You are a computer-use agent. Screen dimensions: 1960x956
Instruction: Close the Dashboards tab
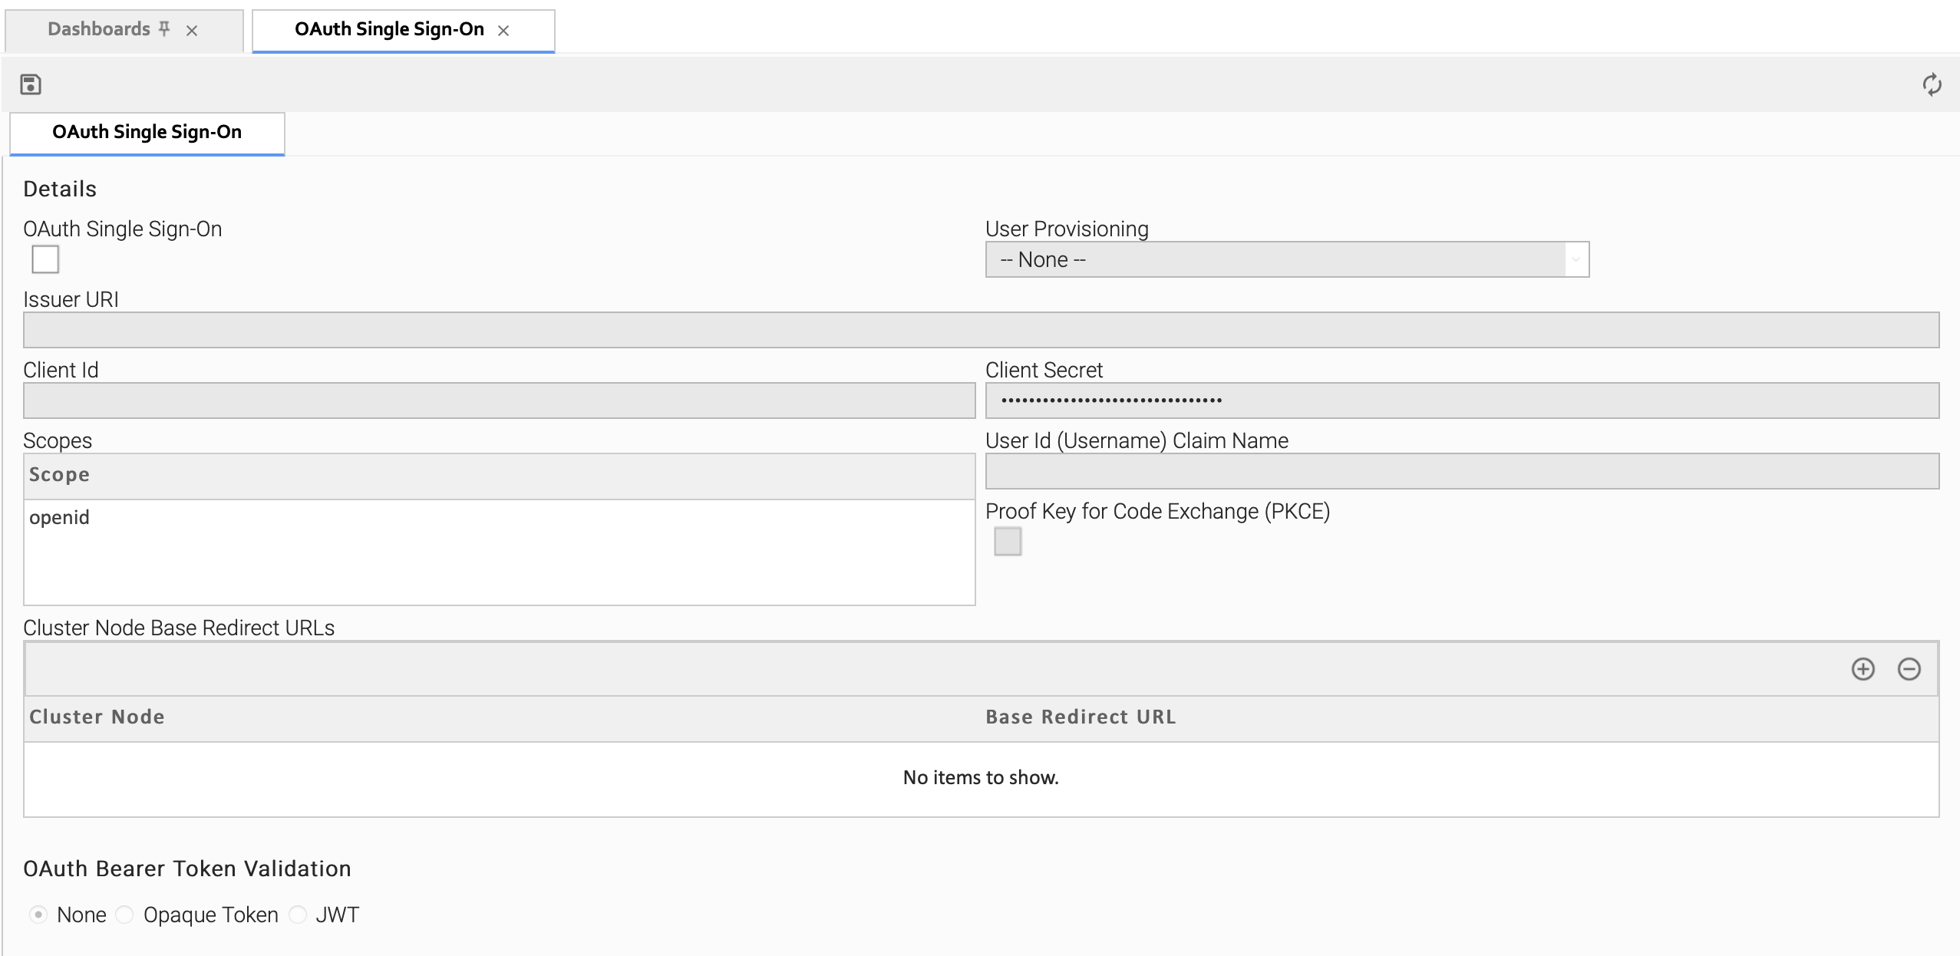click(x=192, y=31)
